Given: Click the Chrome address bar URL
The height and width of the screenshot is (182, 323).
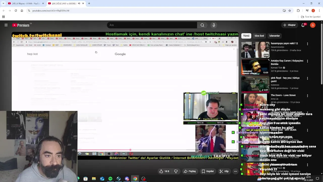Looking at the screenshot, I should [x=51, y=11].
